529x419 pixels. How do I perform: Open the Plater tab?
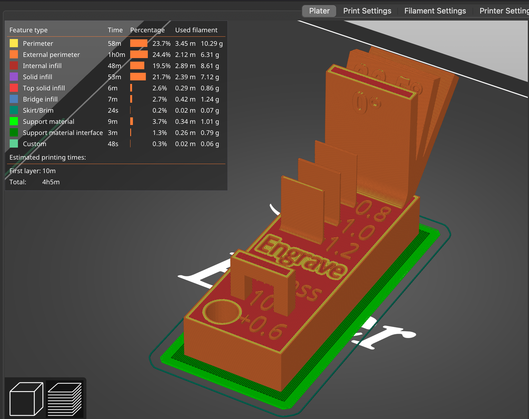pos(319,11)
